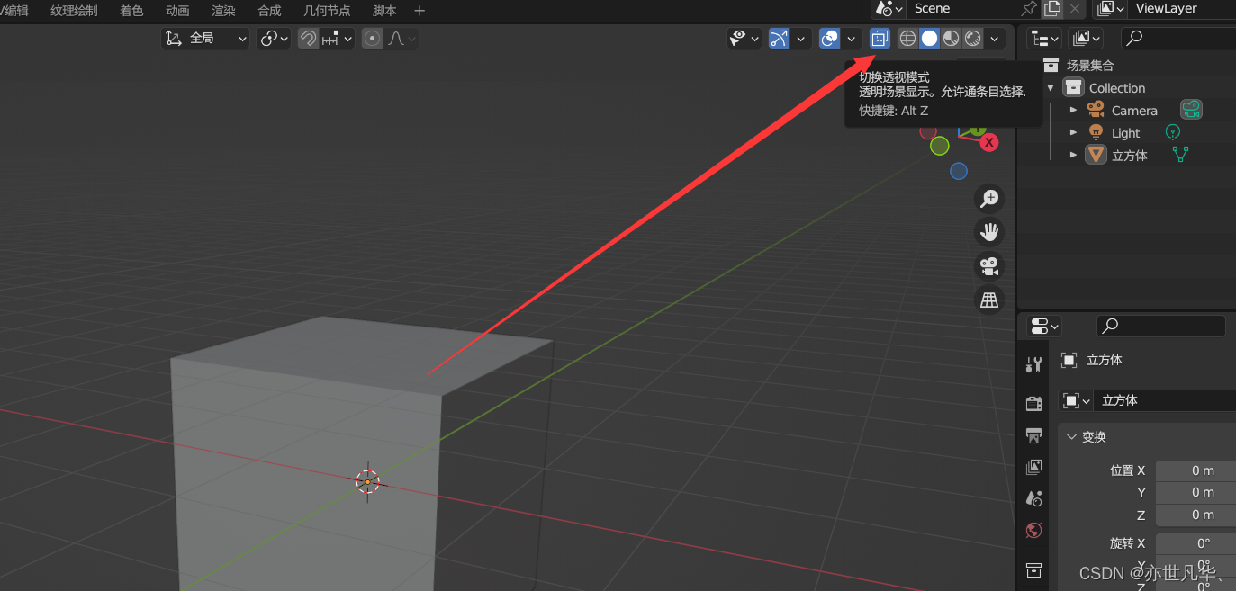Open object type visibility eye dropdown
The height and width of the screenshot is (591, 1236).
744,39
